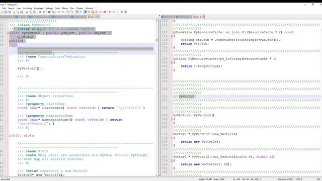Screen dimensions: 322x181
Task: Toggle synchronized horizontal scrolling
Action: (72, 12)
